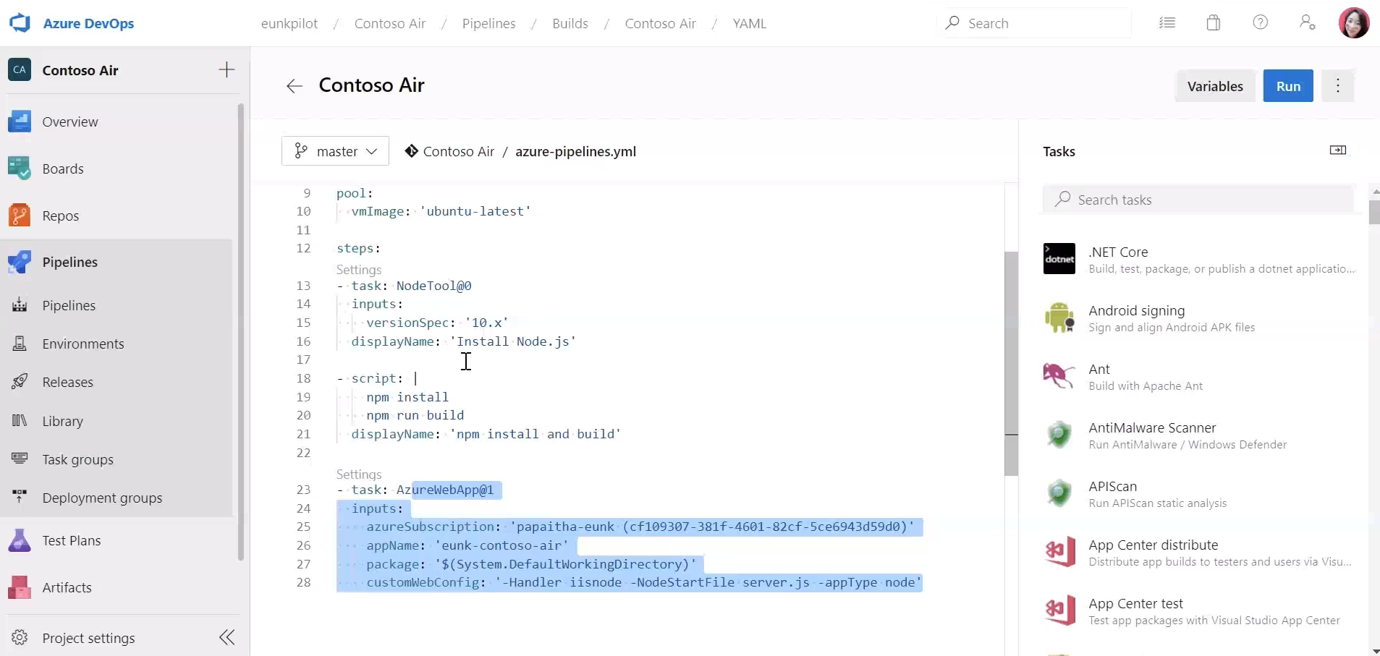Click the Releases rocket icon
This screenshot has height=656, width=1380.
(x=20, y=381)
